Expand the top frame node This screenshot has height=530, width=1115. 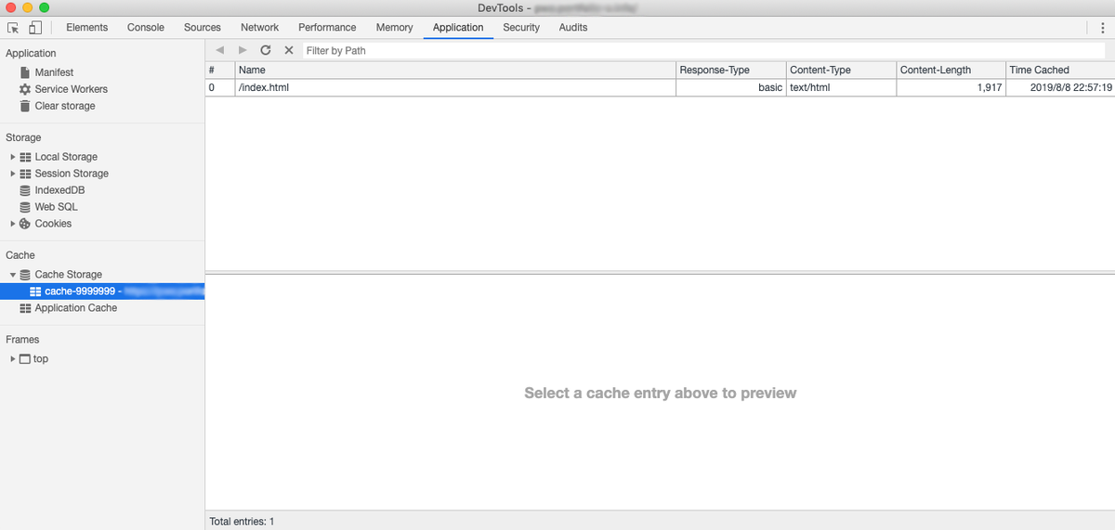tap(13, 359)
